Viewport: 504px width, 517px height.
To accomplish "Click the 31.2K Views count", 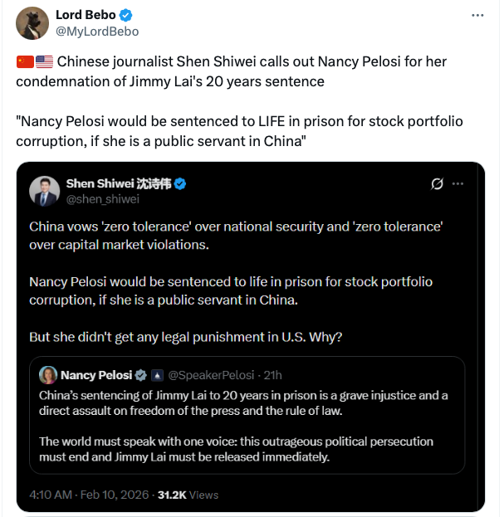I will click(x=188, y=495).
